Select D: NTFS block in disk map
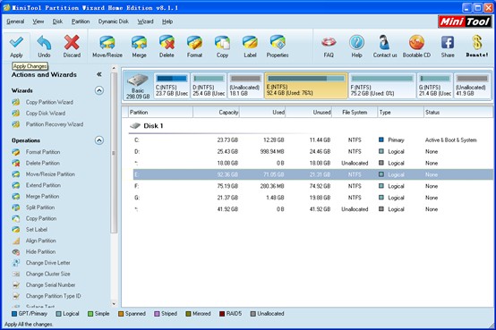The width and height of the screenshot is (496, 330). point(209,86)
